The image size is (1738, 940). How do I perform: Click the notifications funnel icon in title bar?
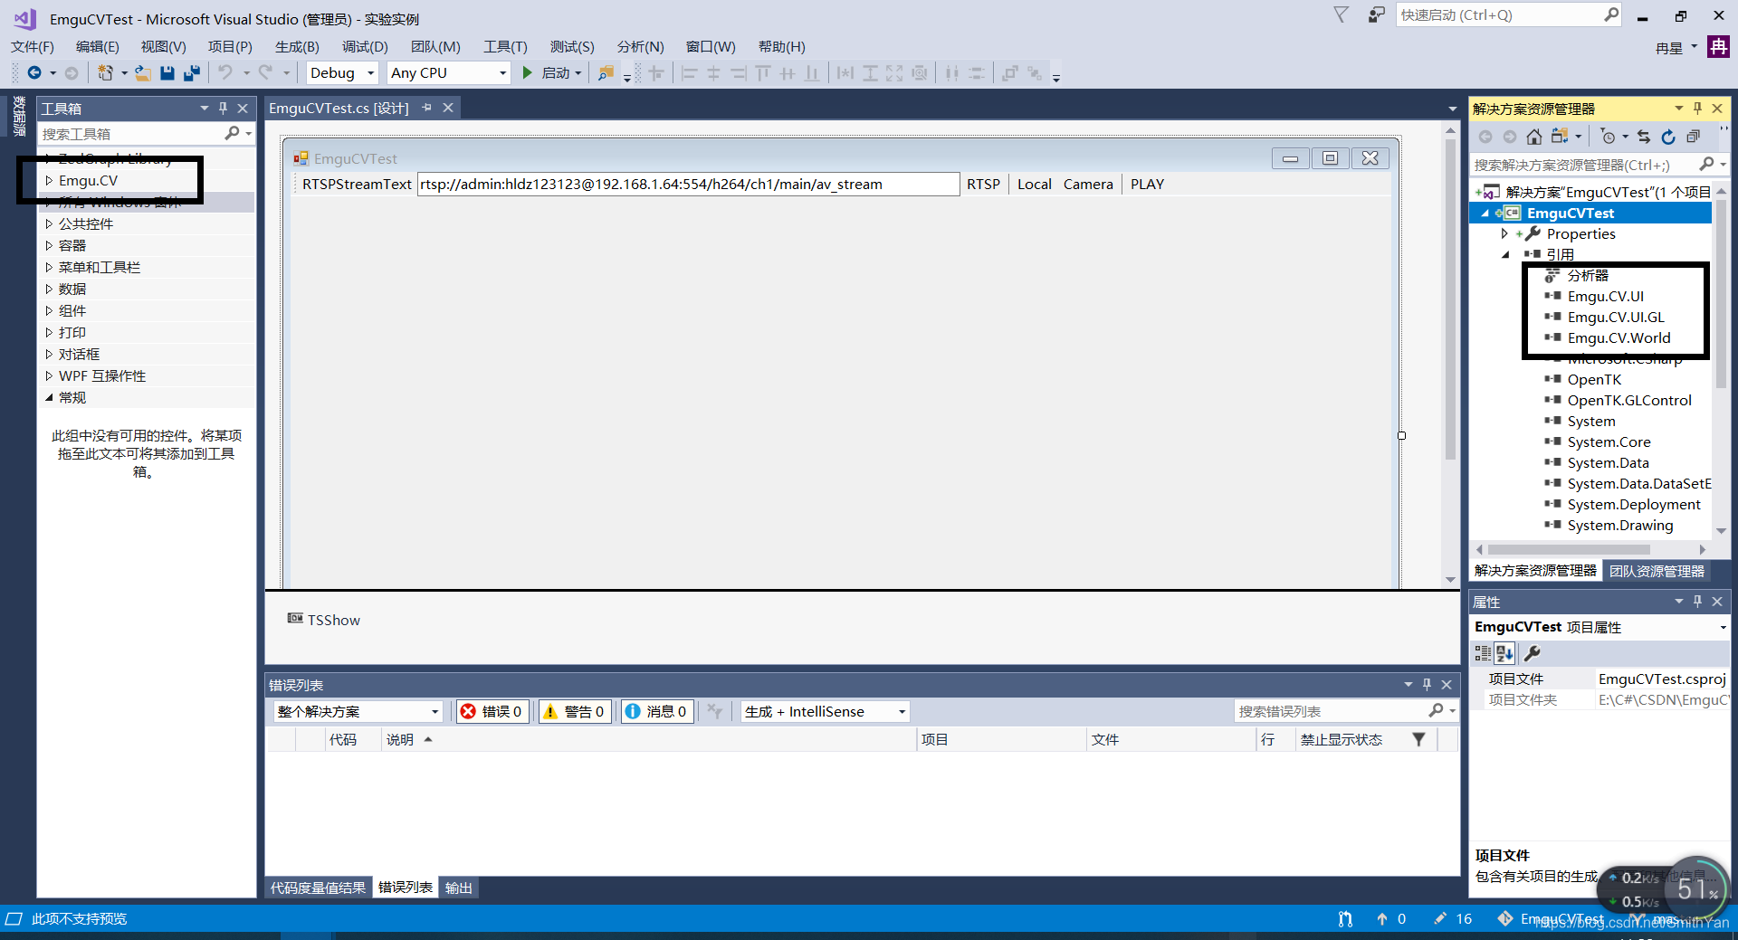[1342, 14]
